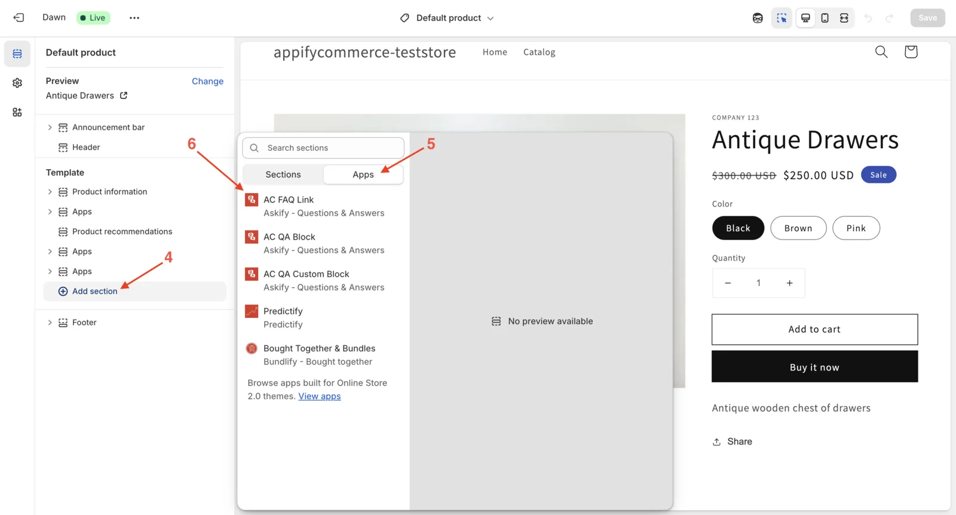Screen dimensions: 956x515
Task: Expand the Announcement bar section
Action: 50,127
